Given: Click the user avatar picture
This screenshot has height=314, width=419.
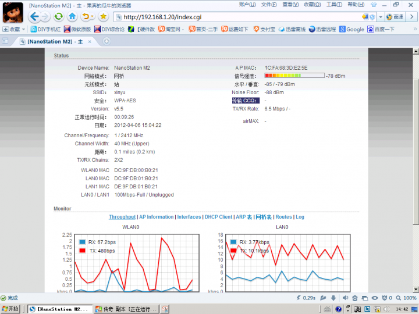Looking at the screenshot, I should (x=13, y=13).
